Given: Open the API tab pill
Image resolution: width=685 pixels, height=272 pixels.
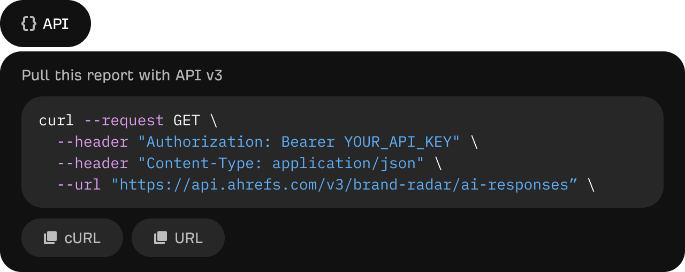Looking at the screenshot, I should [x=45, y=24].
